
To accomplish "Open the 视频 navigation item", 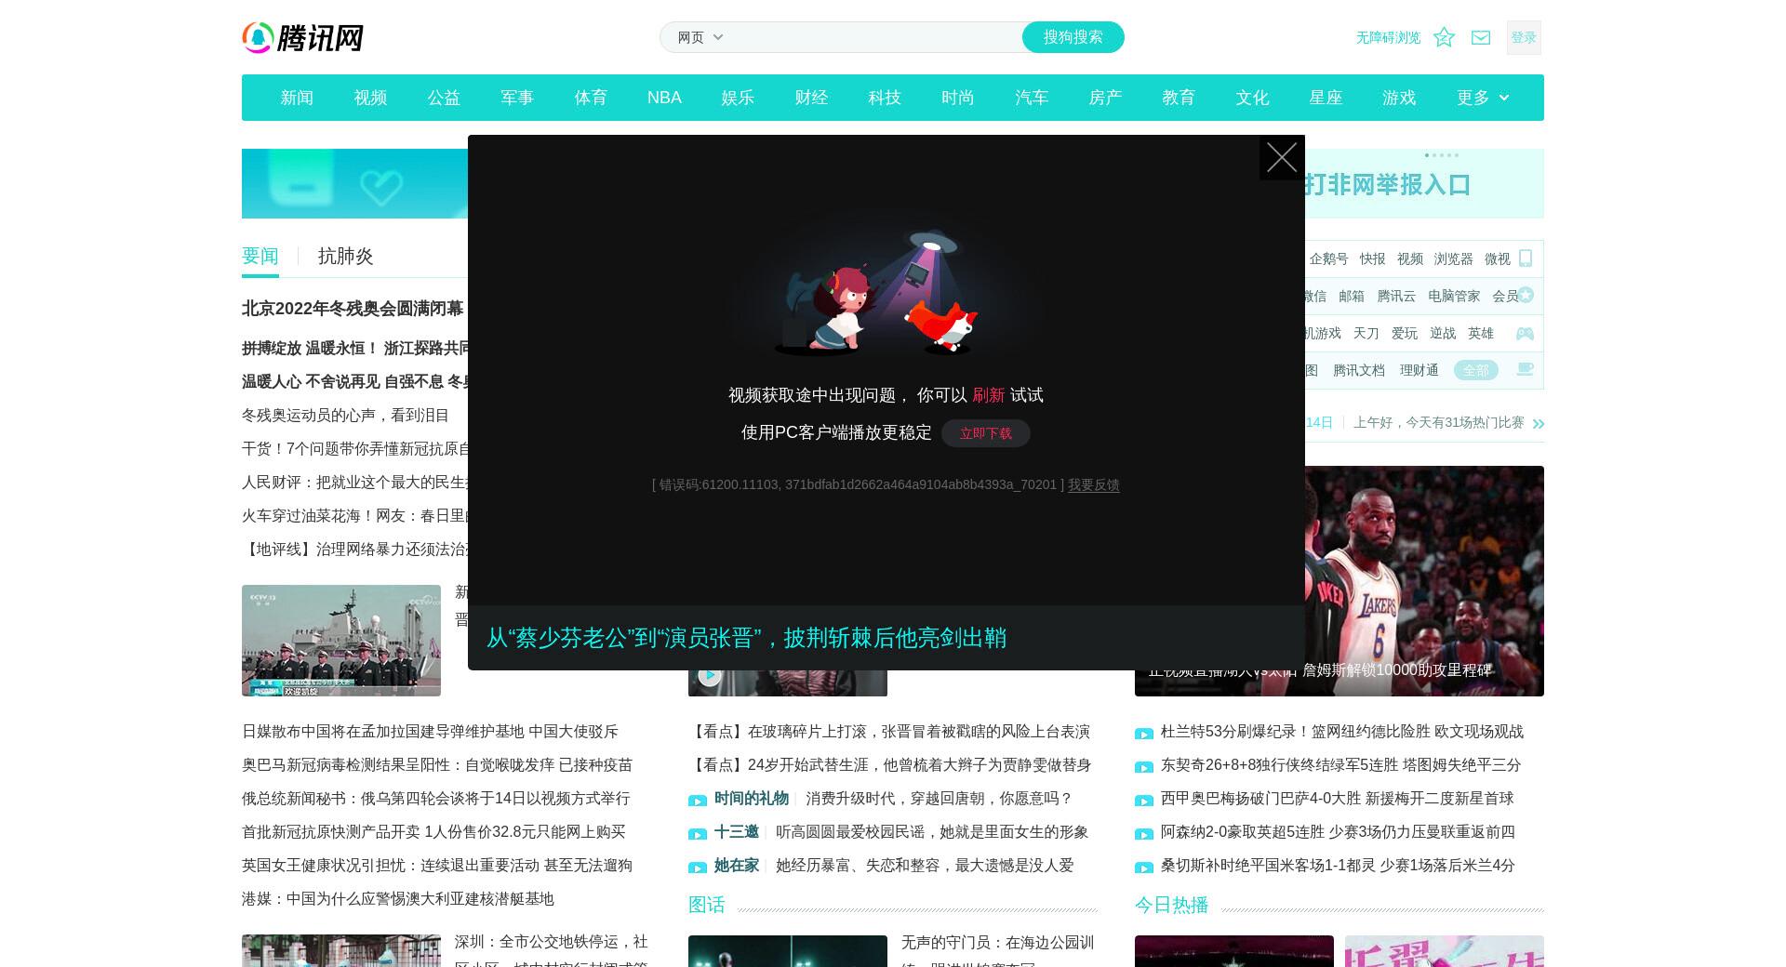I will coord(370,98).
